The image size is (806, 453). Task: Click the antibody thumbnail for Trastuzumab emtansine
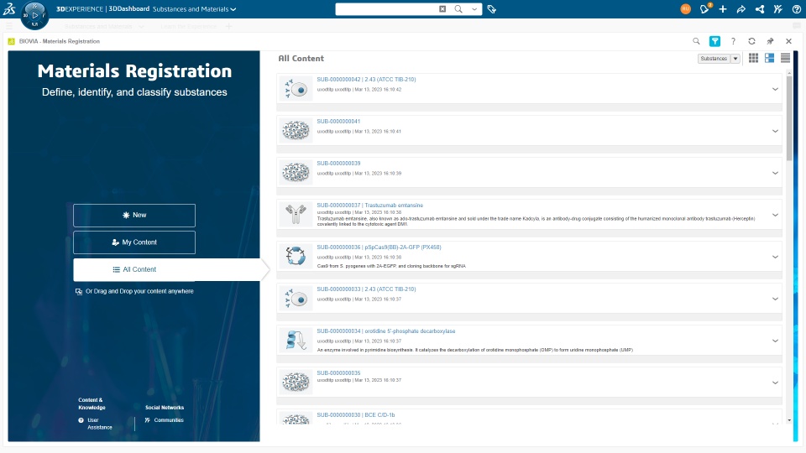pyautogui.click(x=296, y=214)
